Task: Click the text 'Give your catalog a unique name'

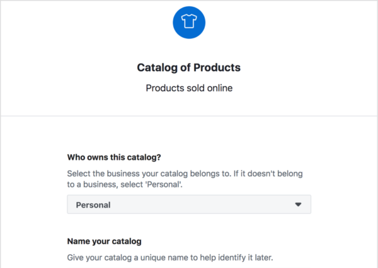Action: 127,257
